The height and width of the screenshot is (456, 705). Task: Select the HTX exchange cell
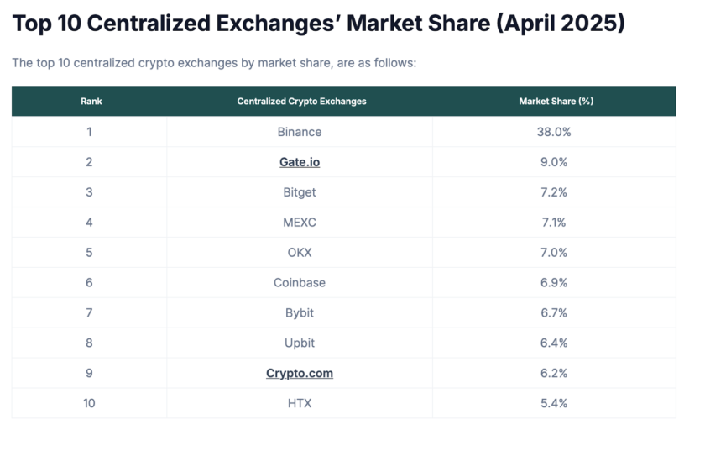tap(300, 403)
